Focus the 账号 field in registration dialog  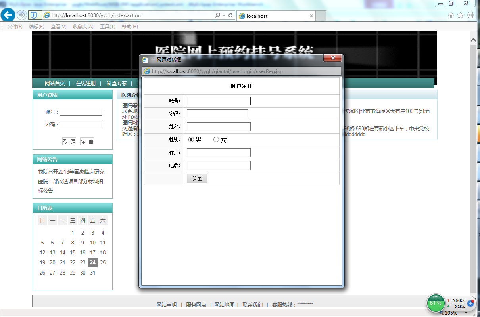pyautogui.click(x=219, y=101)
